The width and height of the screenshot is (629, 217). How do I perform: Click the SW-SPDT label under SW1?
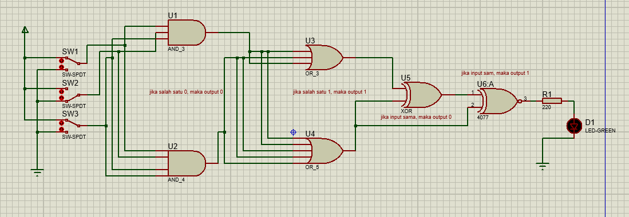(x=74, y=74)
